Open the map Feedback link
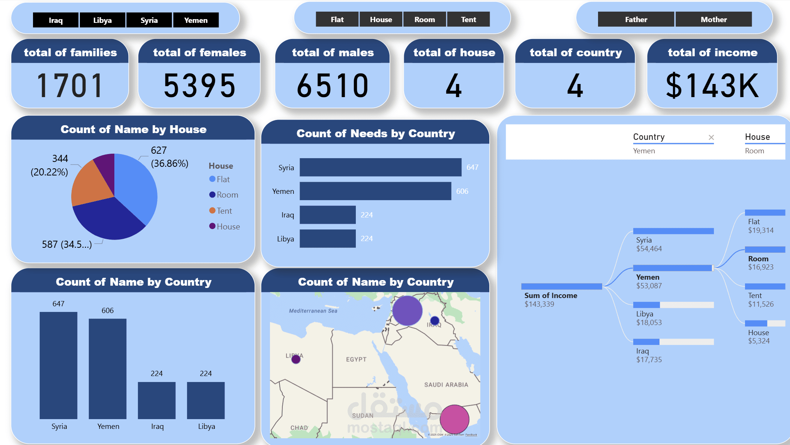The image size is (790, 445). point(471,435)
